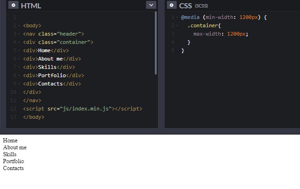Click the (SCSS) preprocessor label
This screenshot has height=189, width=300.
(x=201, y=6)
